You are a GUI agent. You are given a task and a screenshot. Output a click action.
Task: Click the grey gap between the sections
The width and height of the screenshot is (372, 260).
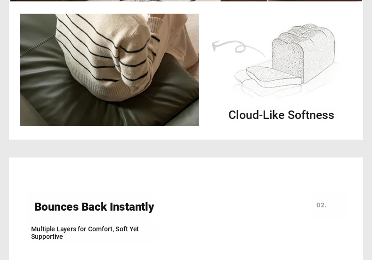(186, 149)
